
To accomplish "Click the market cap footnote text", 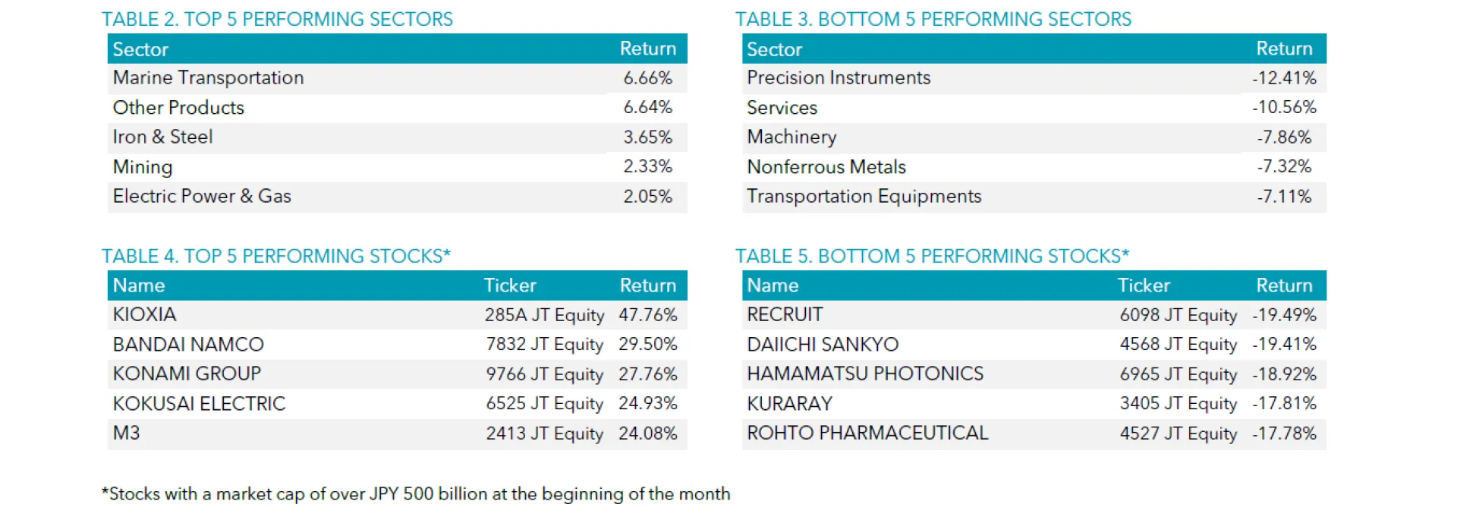I will click(x=416, y=494).
